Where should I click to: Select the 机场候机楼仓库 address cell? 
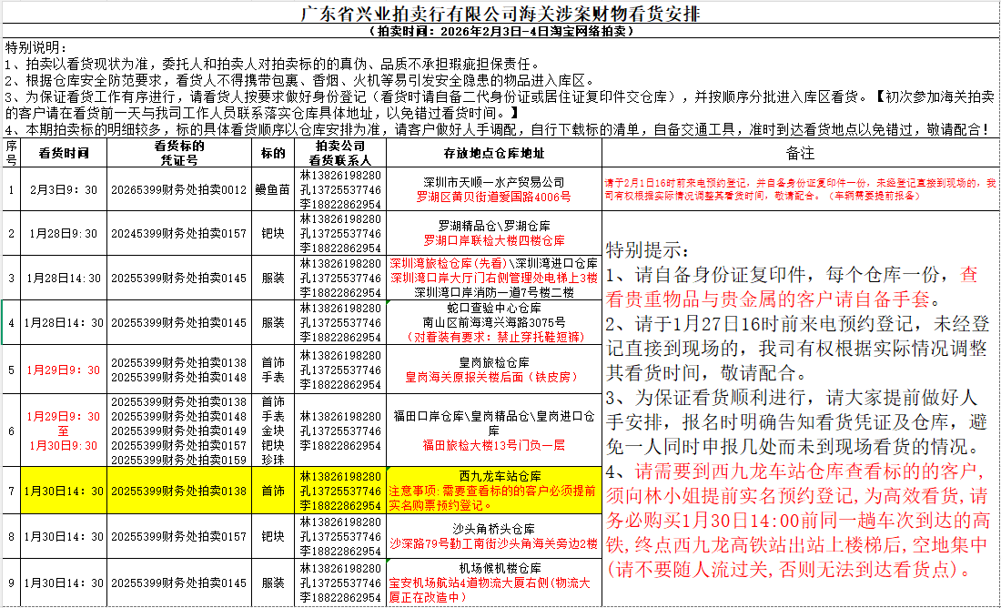[494, 582]
